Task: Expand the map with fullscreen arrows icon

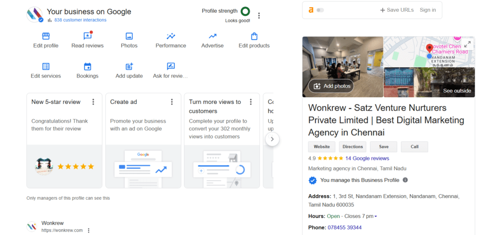Action: [x=467, y=44]
